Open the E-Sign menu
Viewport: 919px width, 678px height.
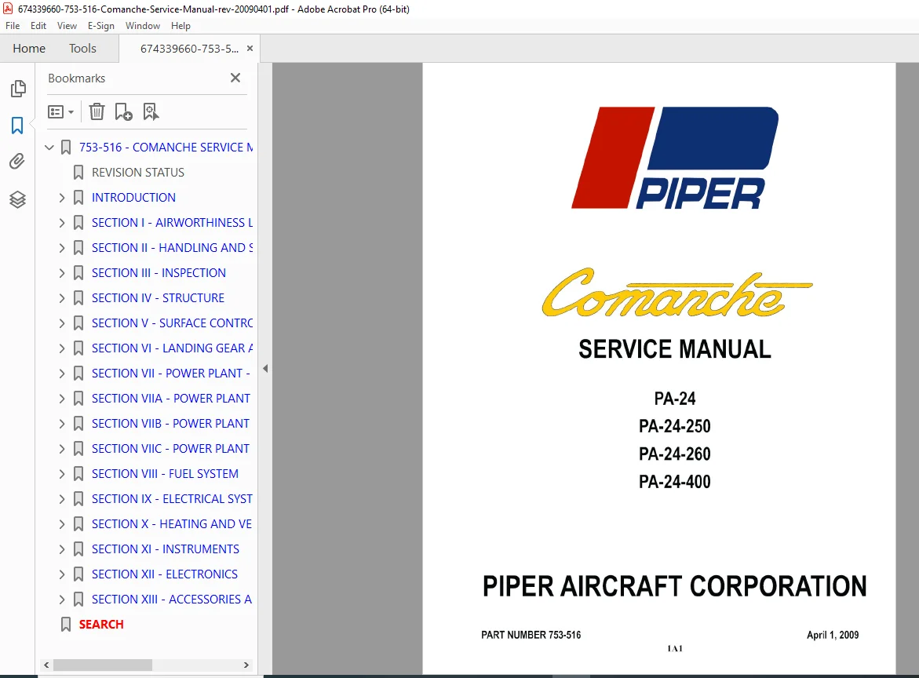click(x=100, y=26)
